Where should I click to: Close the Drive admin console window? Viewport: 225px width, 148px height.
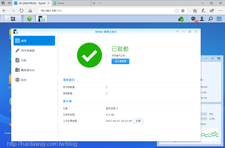coord(196,32)
